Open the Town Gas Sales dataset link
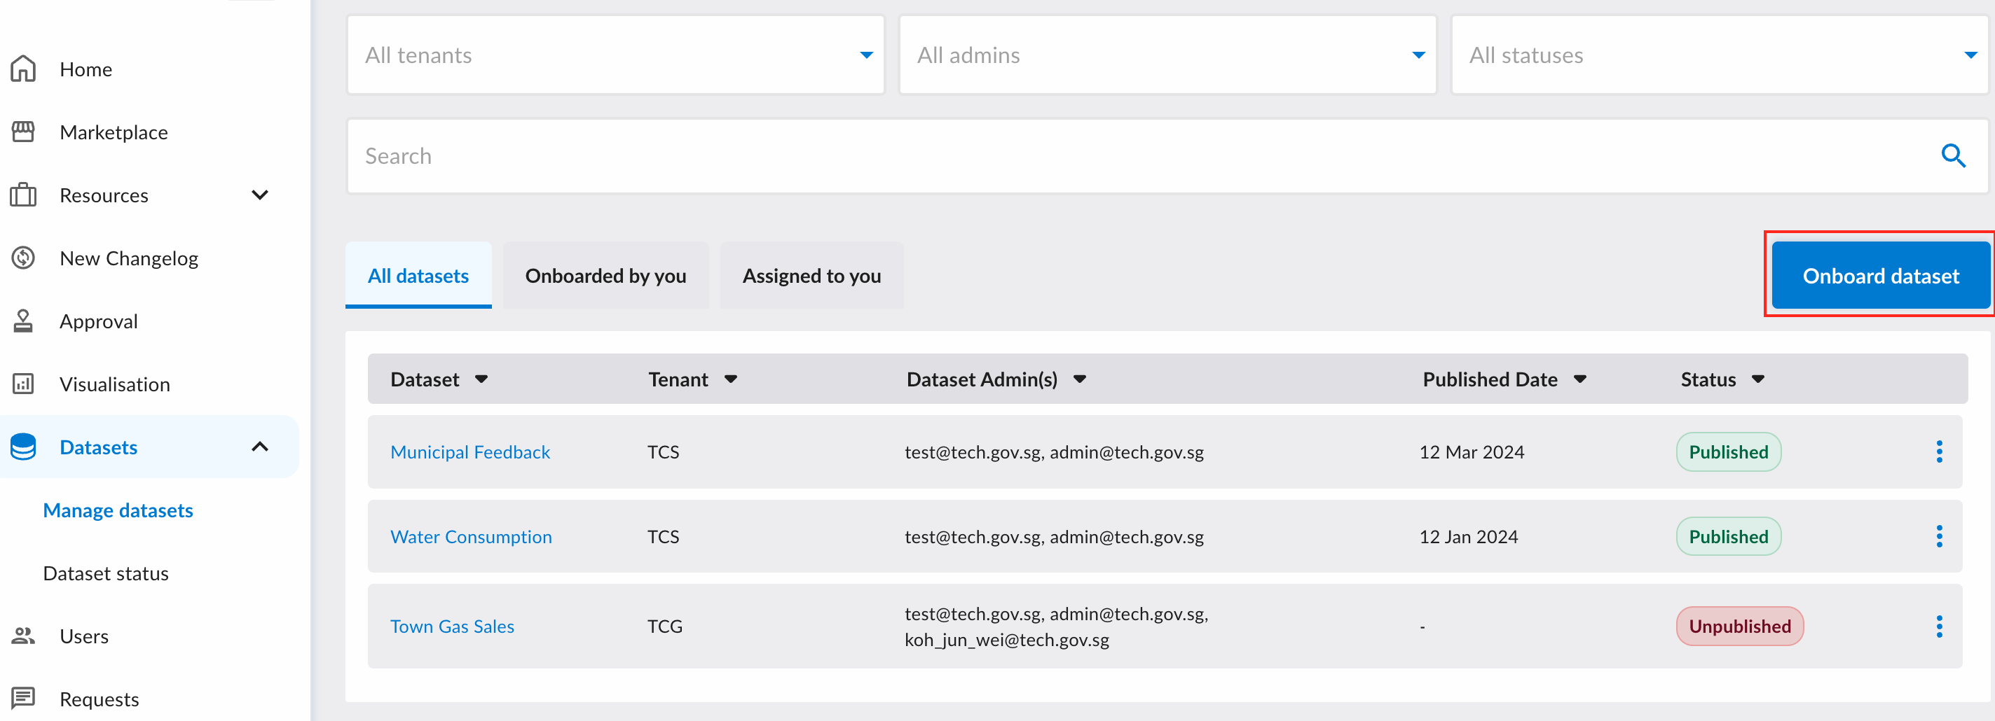The image size is (1995, 721). click(452, 626)
